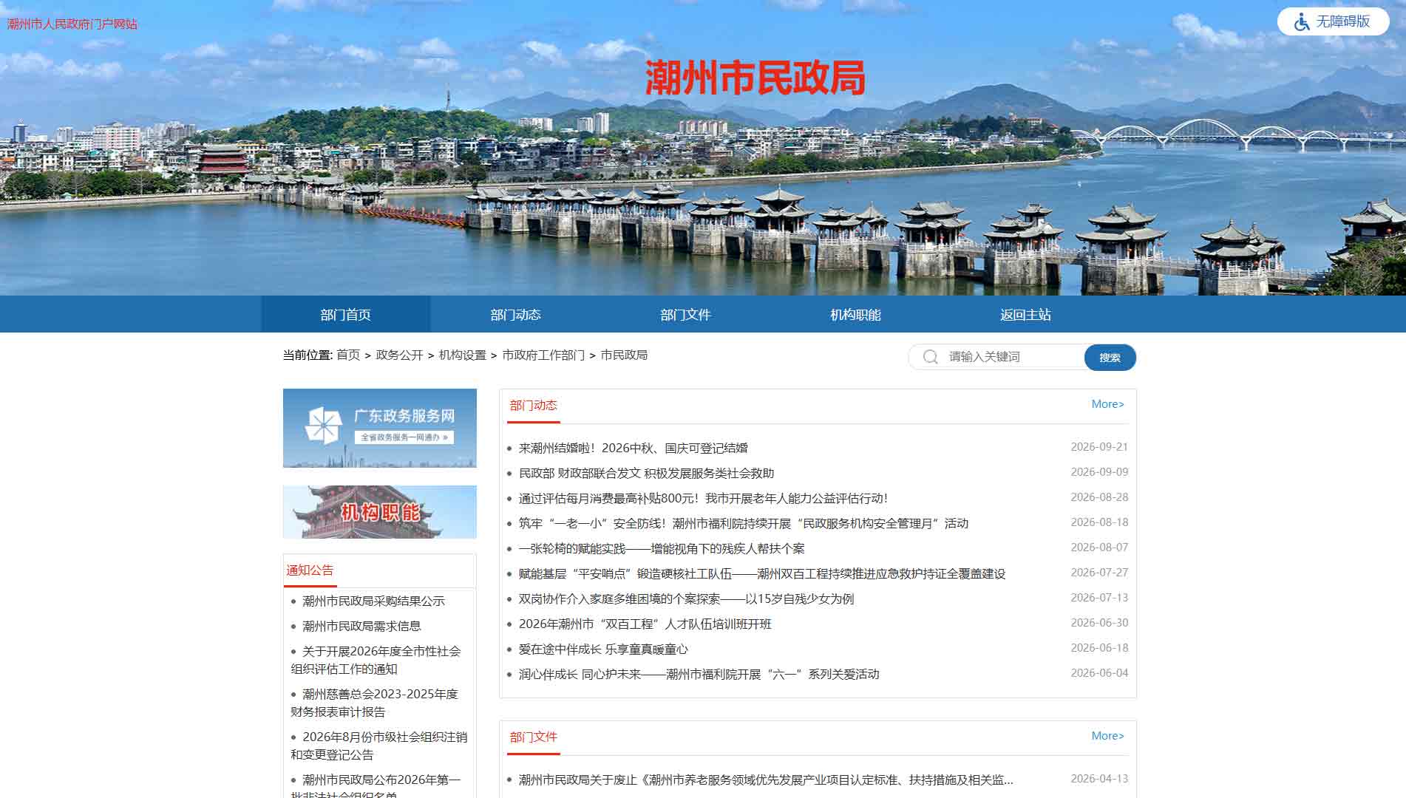Select the 部门首页 navigation tab
The height and width of the screenshot is (798, 1406).
pos(346,315)
